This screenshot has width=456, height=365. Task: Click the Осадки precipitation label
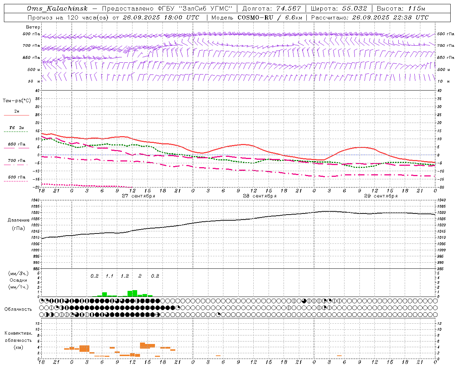click(18, 280)
